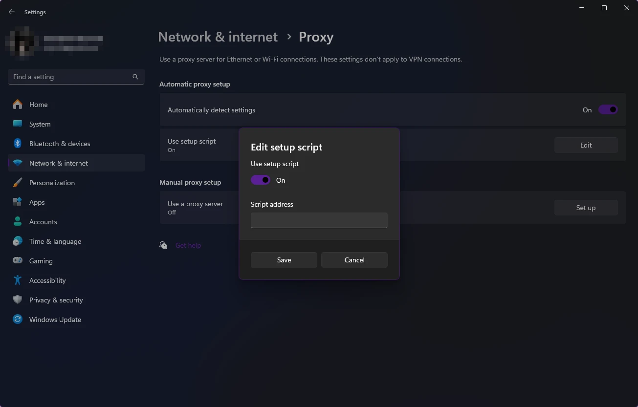Screen dimensions: 638x407
Task: Select Time & language menu item
Action: click(55, 241)
